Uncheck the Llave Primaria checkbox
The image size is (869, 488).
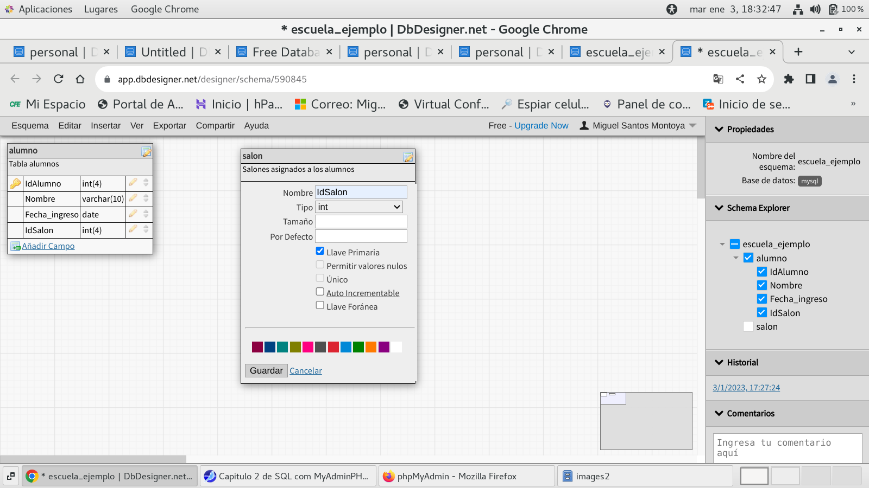(x=320, y=251)
